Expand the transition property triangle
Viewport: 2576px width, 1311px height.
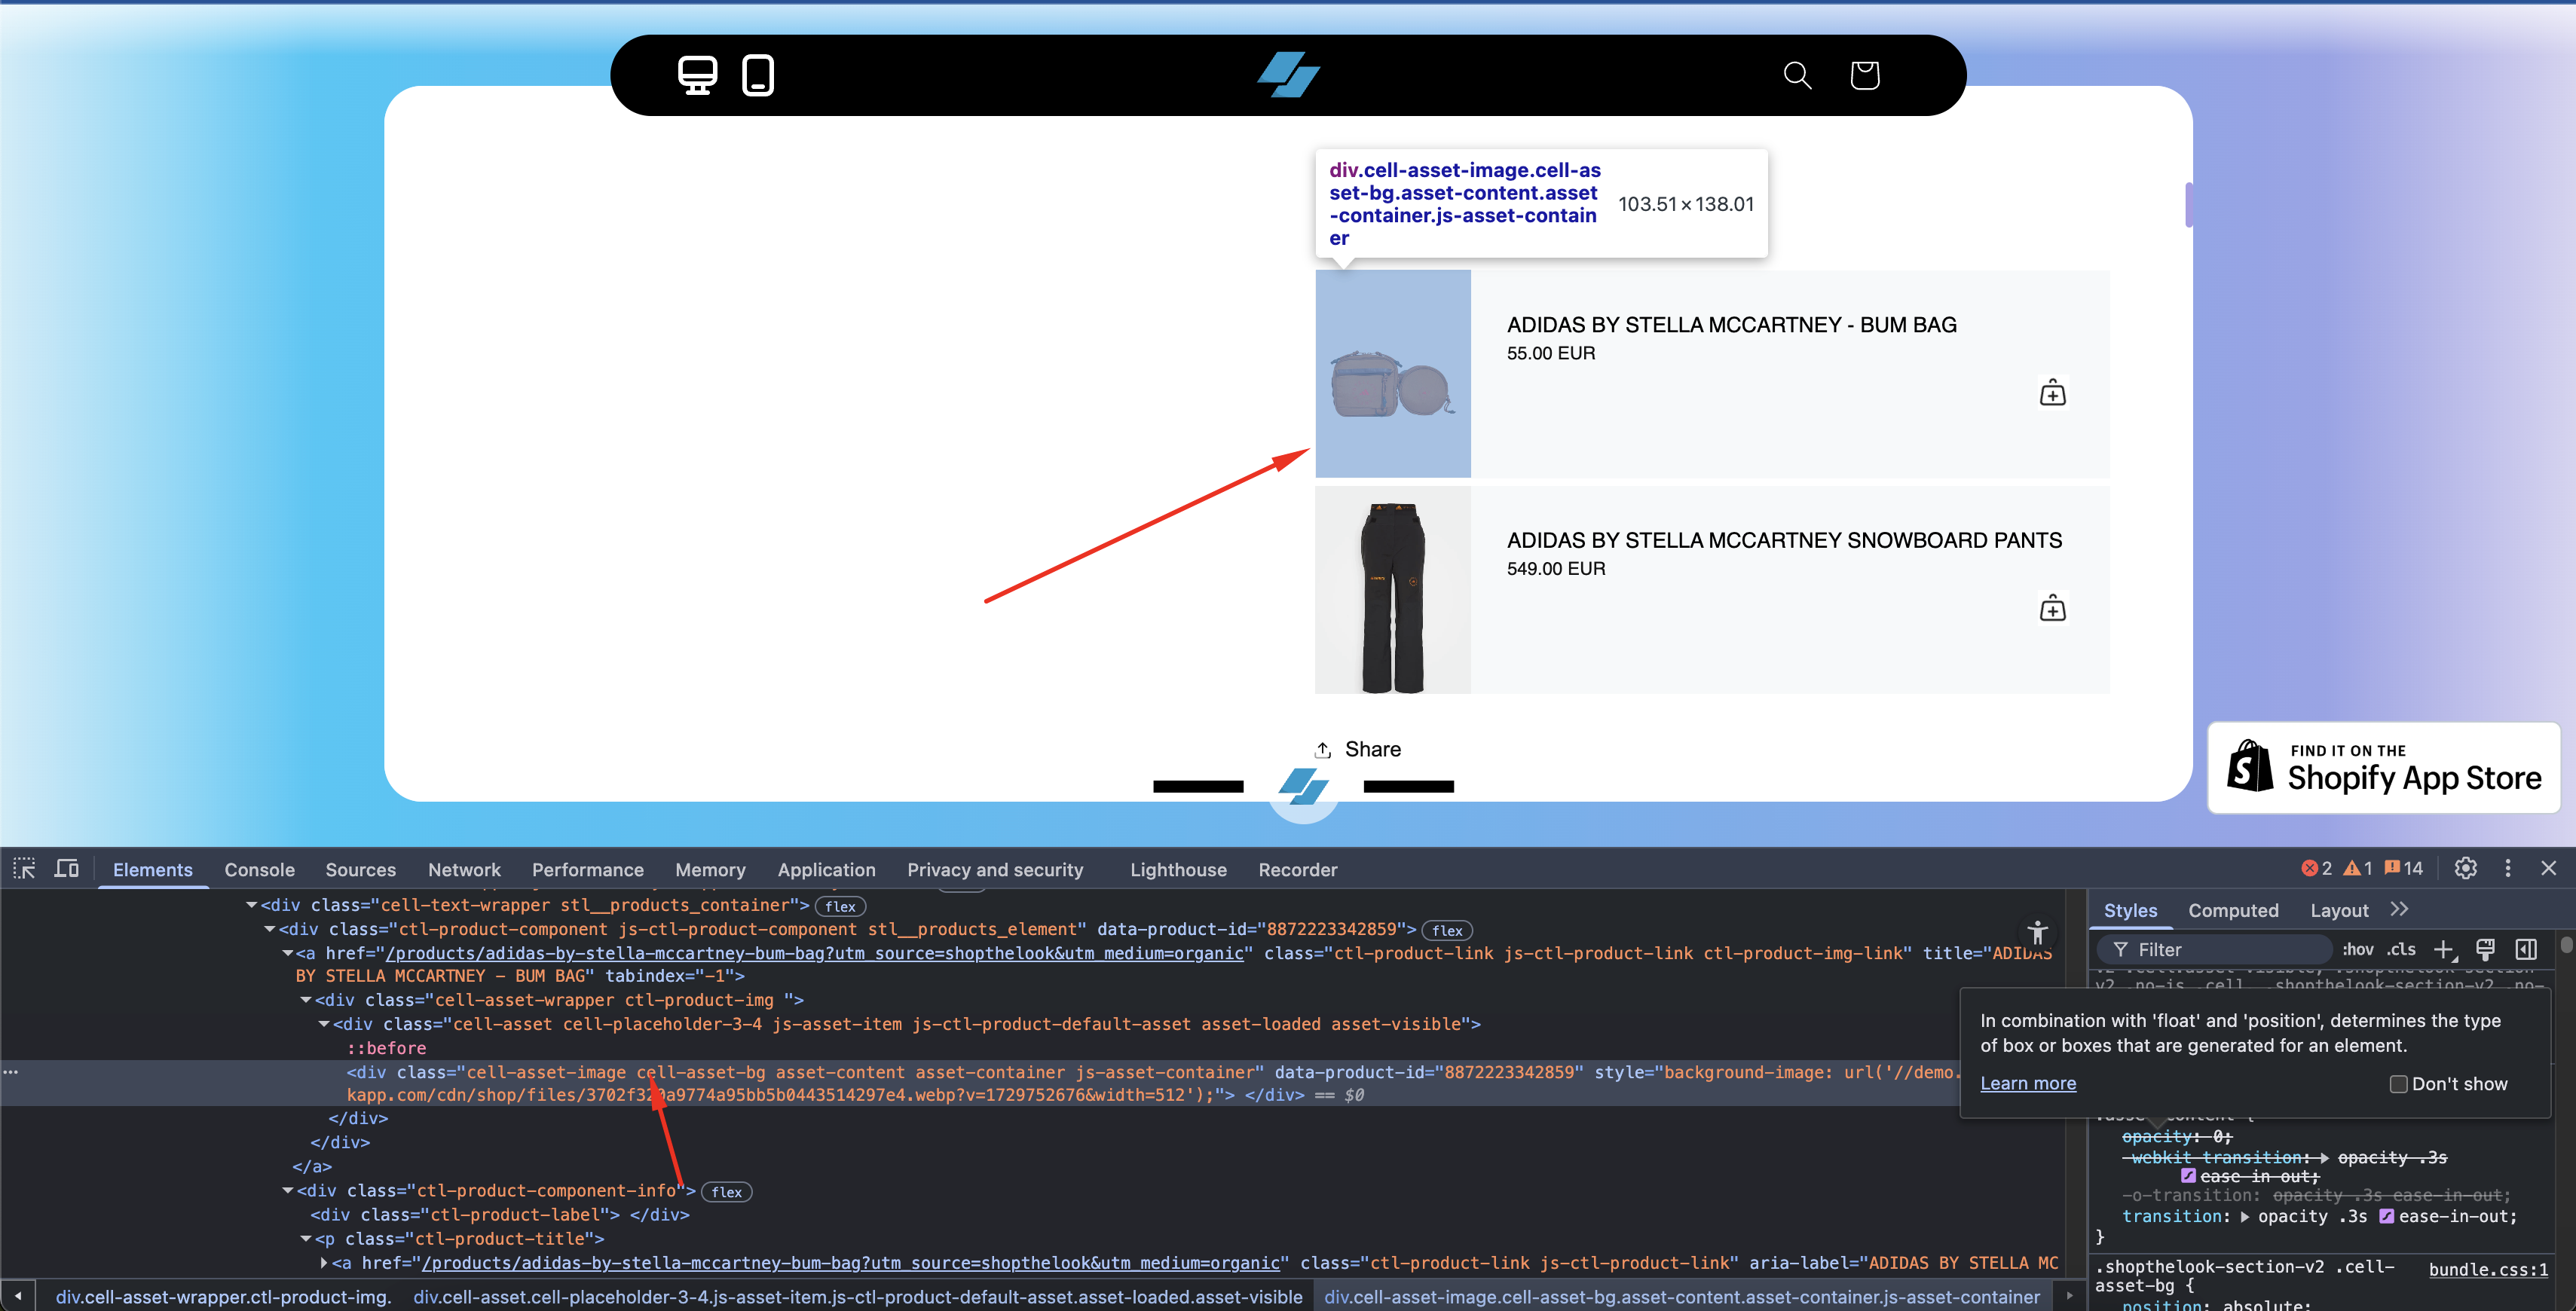pyautogui.click(x=2245, y=1217)
